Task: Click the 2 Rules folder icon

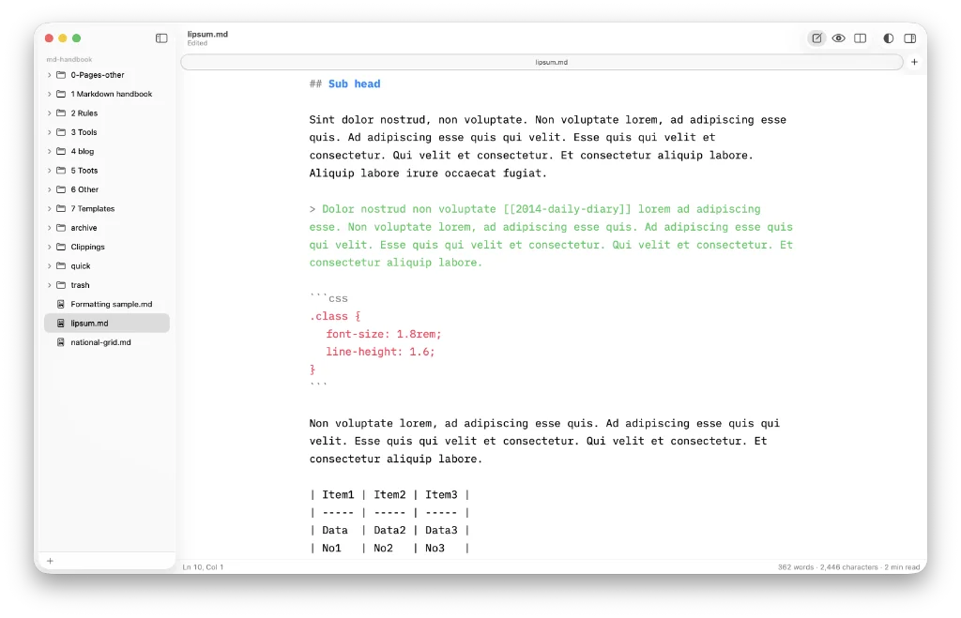Action: (61, 113)
